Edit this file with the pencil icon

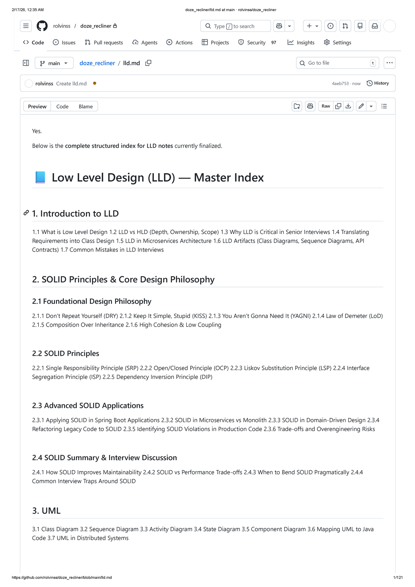pyautogui.click(x=361, y=106)
